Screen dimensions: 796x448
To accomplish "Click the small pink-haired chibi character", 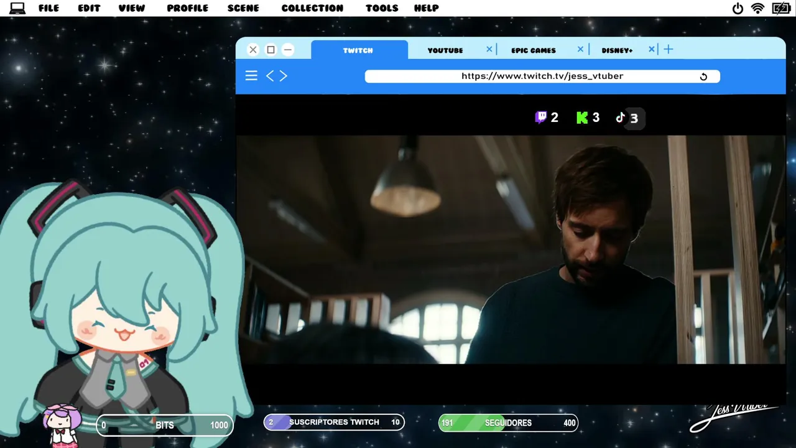I will (62, 425).
